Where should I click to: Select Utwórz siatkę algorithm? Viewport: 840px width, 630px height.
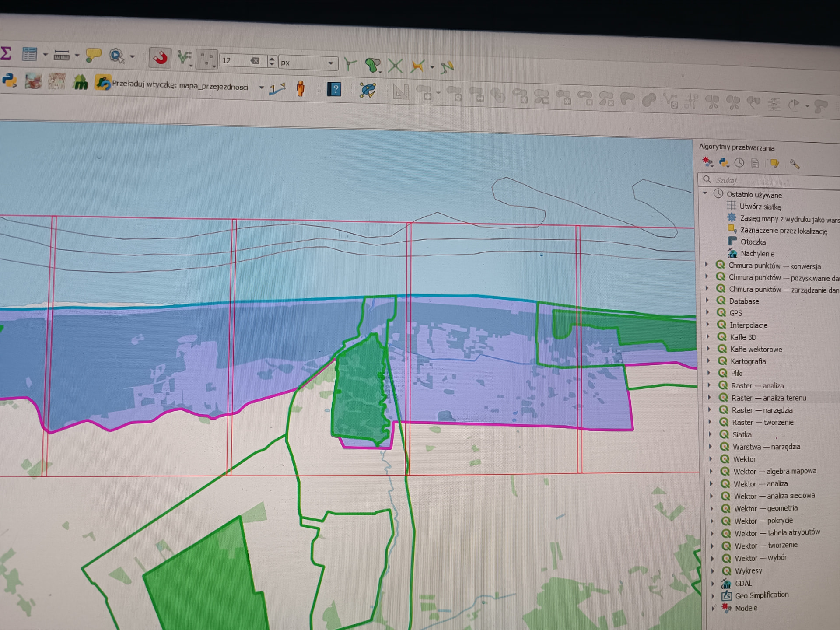(x=760, y=206)
